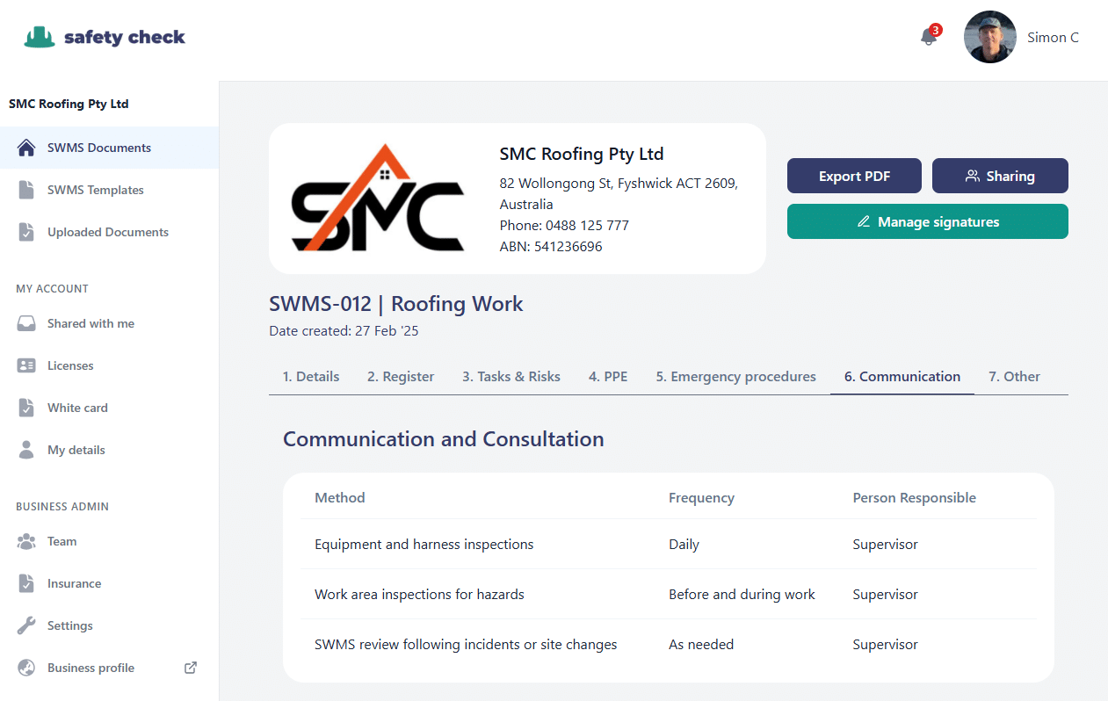This screenshot has width=1108, height=701.
Task: Select the Team people icon under Business Admin
Action: [26, 541]
